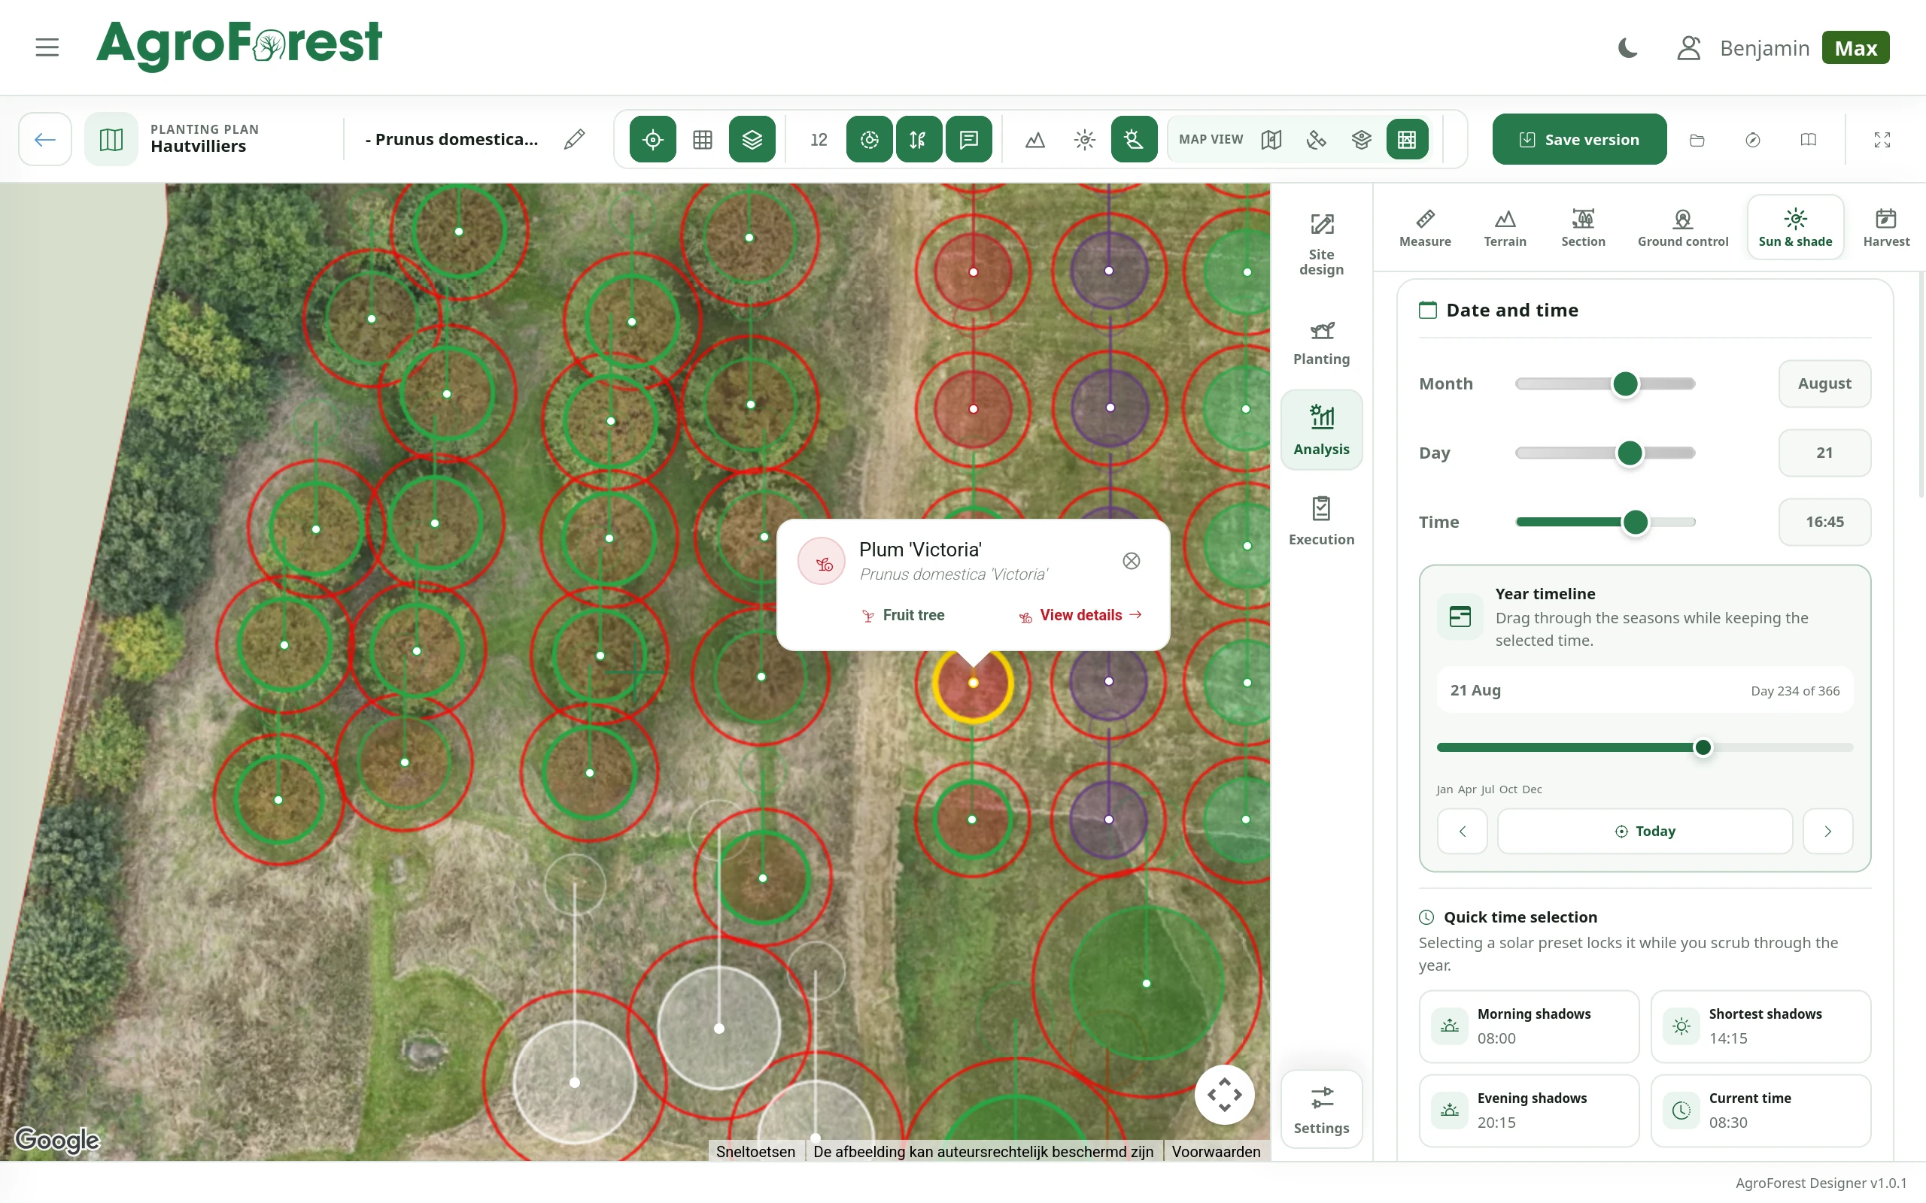Step timeline back with left chevron

tap(1462, 832)
